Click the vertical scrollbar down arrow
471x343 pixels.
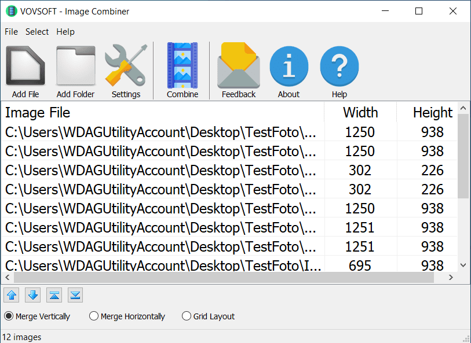(x=463, y=265)
